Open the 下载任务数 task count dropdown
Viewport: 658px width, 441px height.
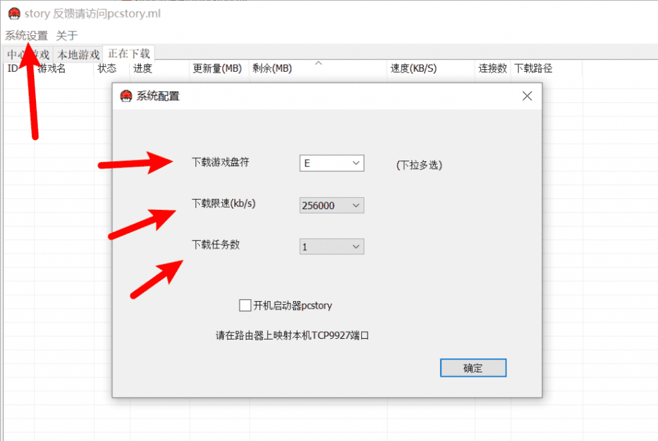332,246
